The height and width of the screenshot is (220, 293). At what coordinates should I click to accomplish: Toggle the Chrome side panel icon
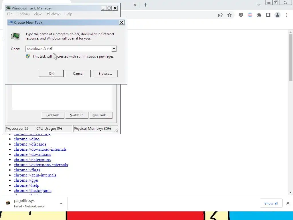coord(268,15)
